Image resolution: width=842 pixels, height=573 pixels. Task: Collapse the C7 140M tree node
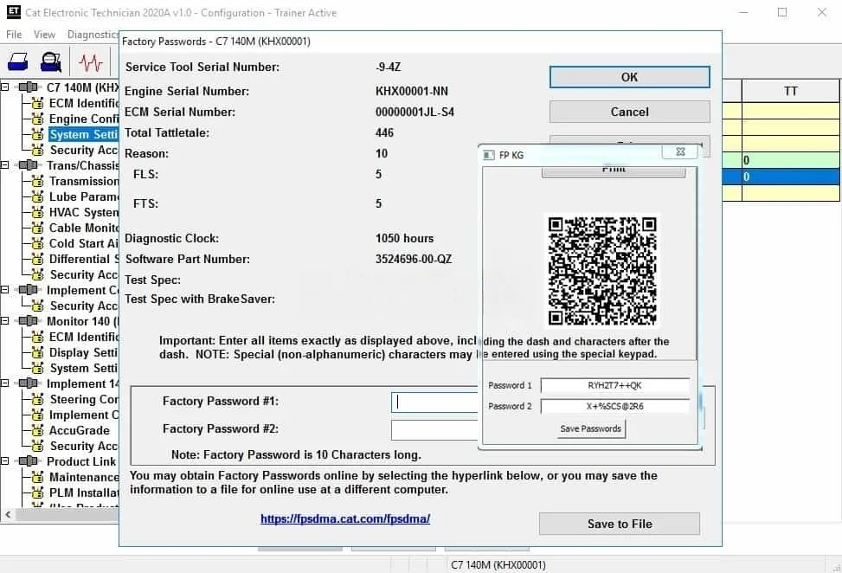[5, 87]
